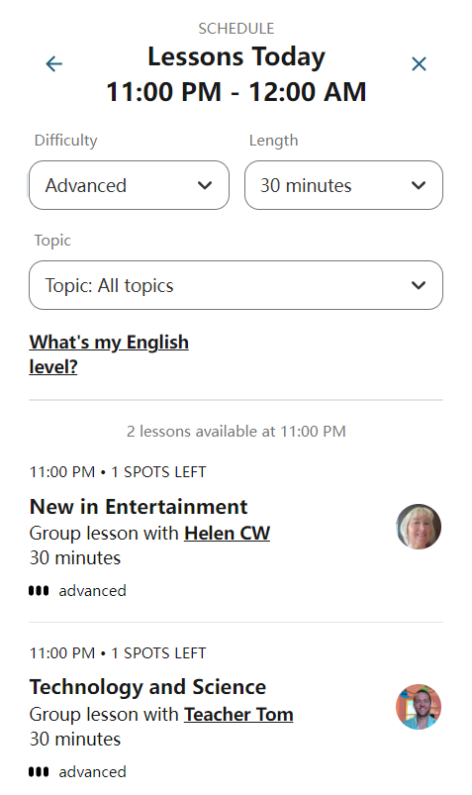Open the Advanced difficulty dropdown
Screen dimensions: 472x795
tap(129, 185)
